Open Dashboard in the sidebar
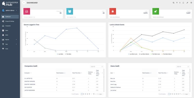This screenshot has height=98, width=194. tap(10, 17)
